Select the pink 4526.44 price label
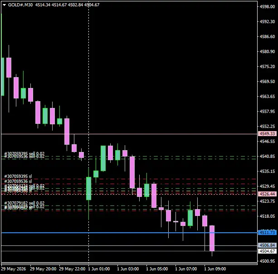Screen dimensions: 278x274 (267, 194)
